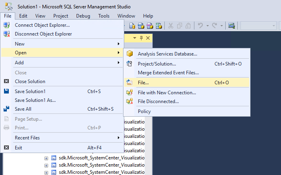This screenshot has width=281, height=175.
Task: Choose File... from the Open submenu
Action: (x=143, y=83)
